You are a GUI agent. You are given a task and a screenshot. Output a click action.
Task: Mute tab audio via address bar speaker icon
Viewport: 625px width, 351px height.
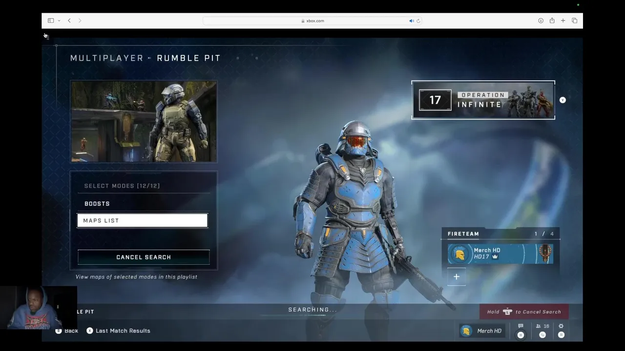click(x=412, y=20)
